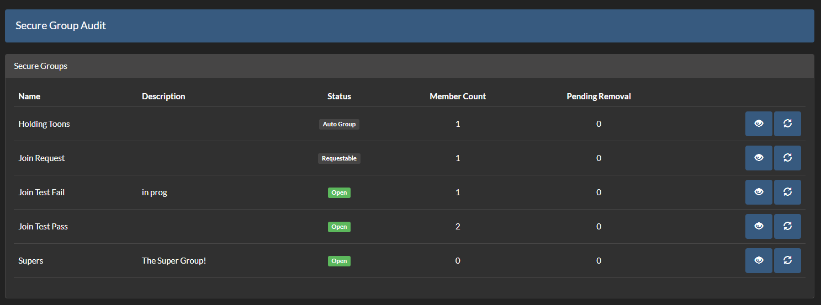The height and width of the screenshot is (305, 821).
Task: Select the Secure Groups panel heading
Action: point(41,66)
